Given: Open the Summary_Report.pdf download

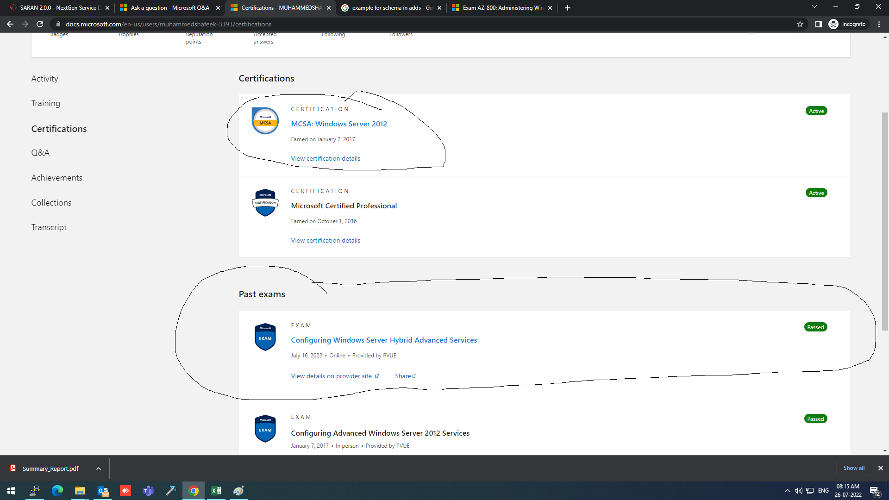Looking at the screenshot, I should tap(50, 469).
